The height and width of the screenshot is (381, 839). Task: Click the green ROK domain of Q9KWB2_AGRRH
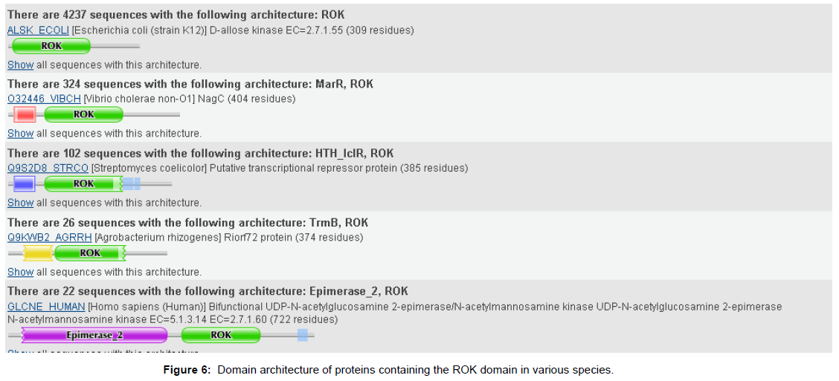click(x=90, y=253)
